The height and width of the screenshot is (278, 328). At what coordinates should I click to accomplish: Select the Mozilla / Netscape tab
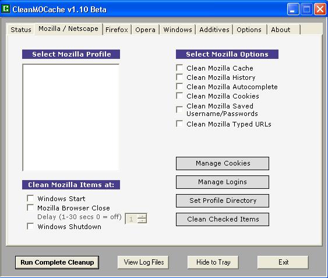pos(68,29)
